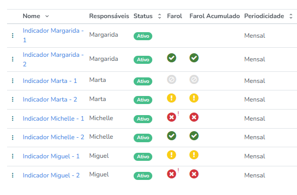The height and width of the screenshot is (195, 297).
Task: Click pink exclamation mark beside Miguel - 2 Farol
Action: (178, 170)
